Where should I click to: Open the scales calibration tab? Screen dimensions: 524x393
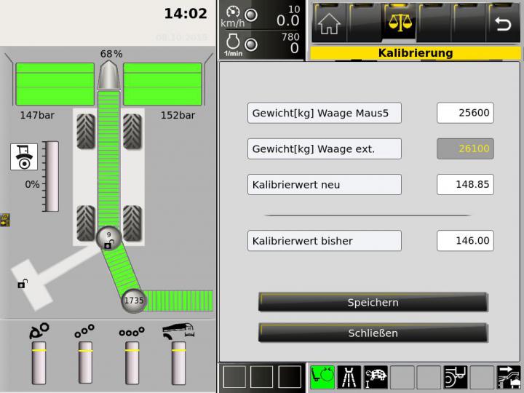click(x=400, y=23)
